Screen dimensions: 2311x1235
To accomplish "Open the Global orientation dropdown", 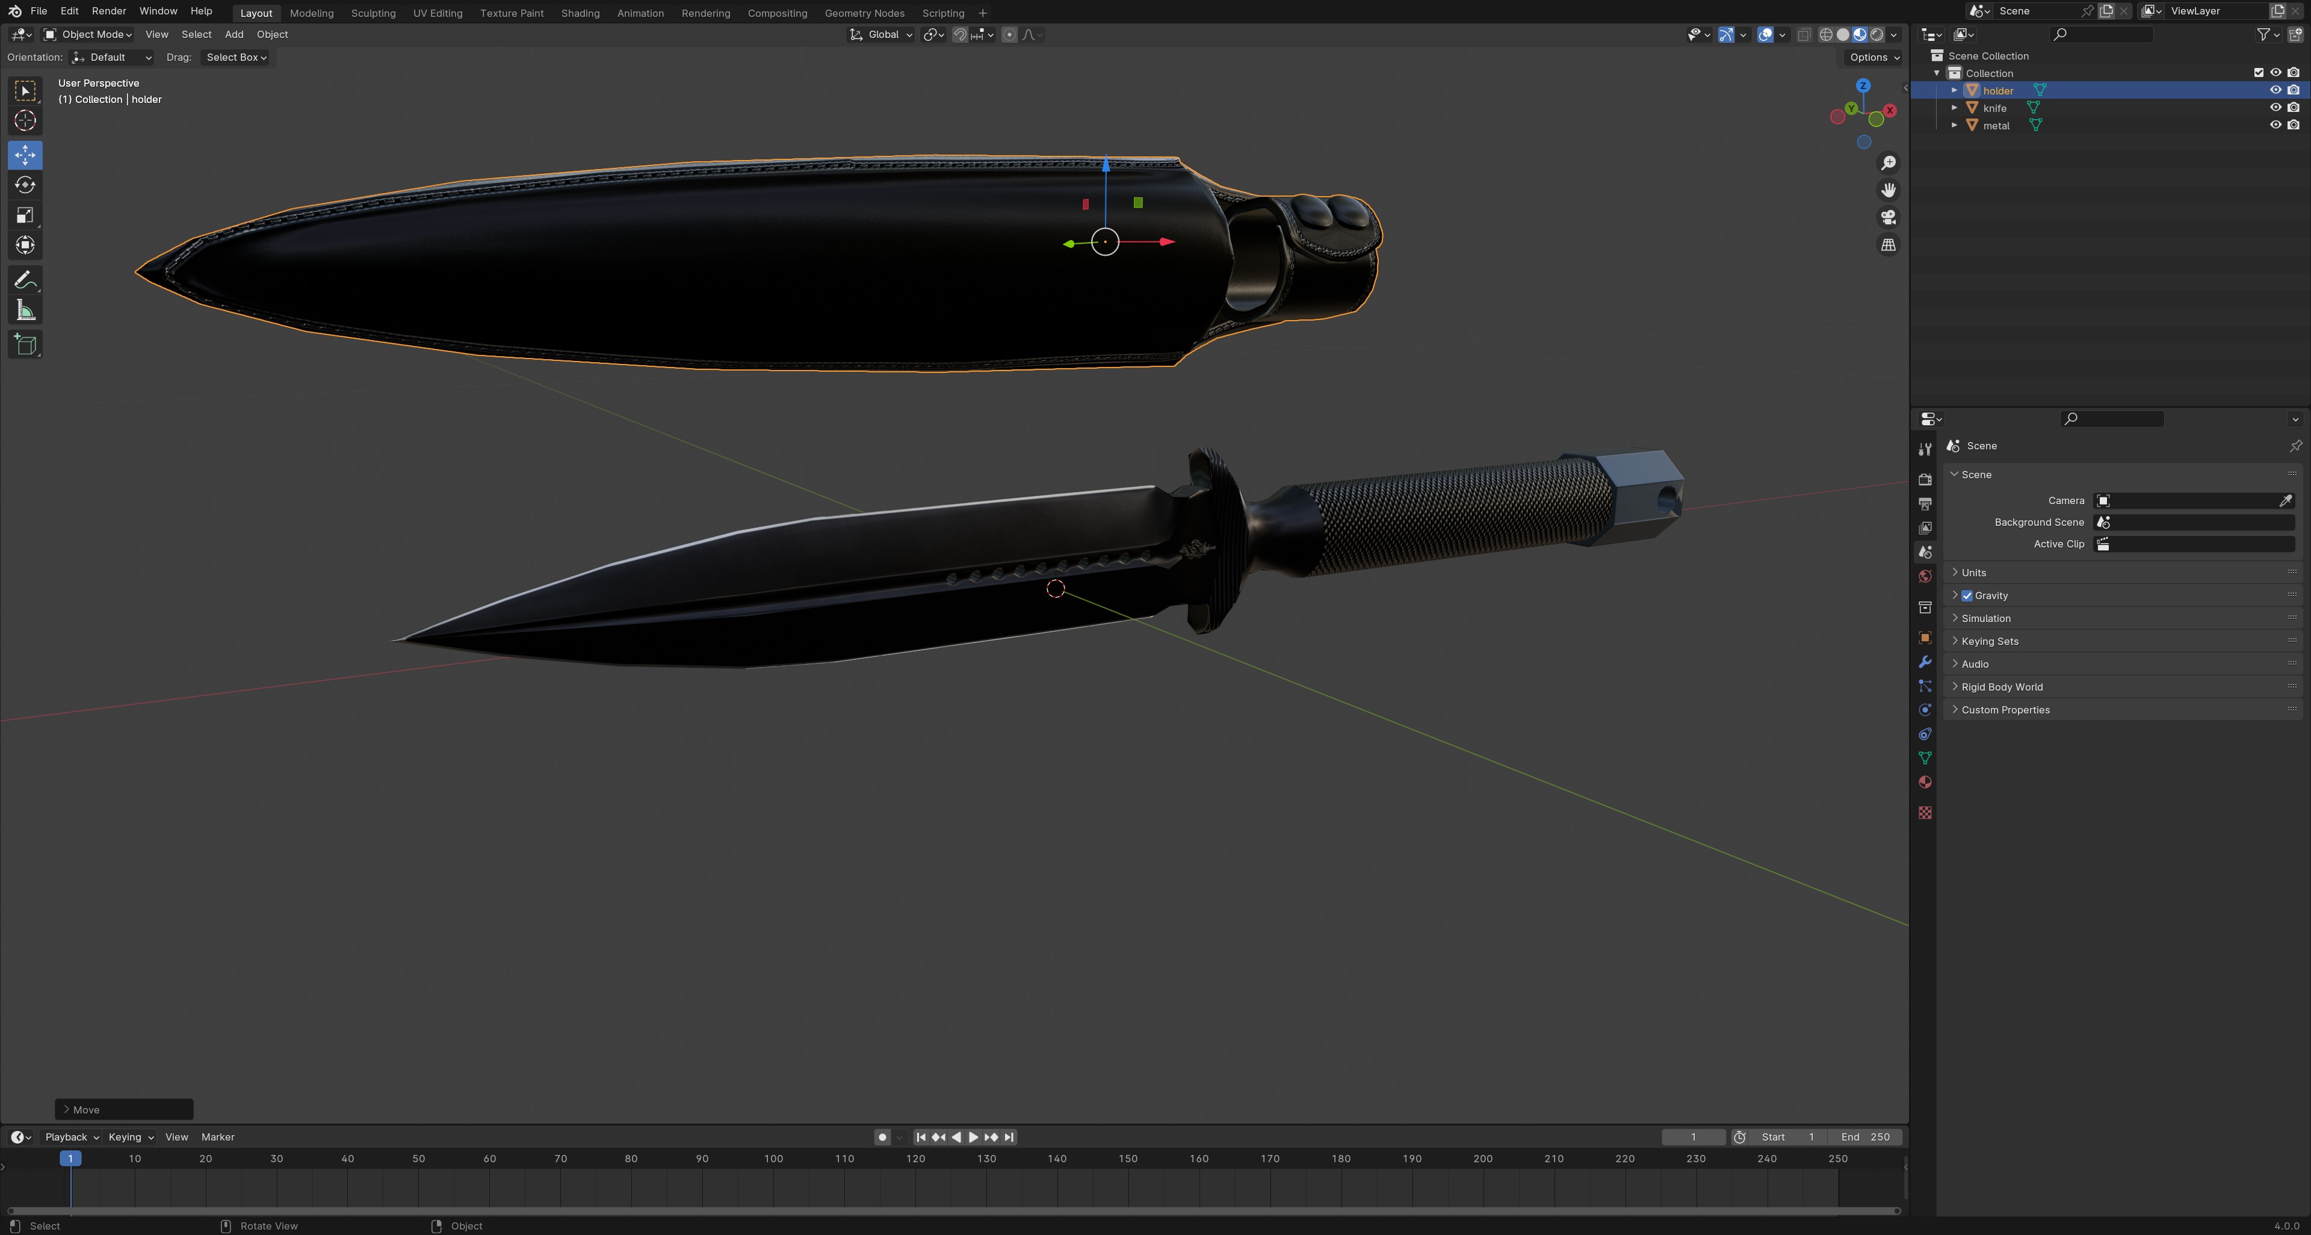I will click(881, 34).
